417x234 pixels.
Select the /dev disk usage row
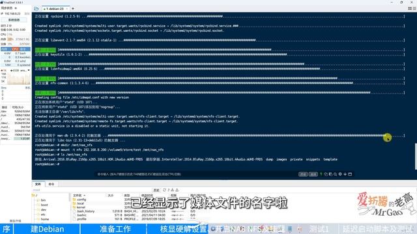click(16, 111)
